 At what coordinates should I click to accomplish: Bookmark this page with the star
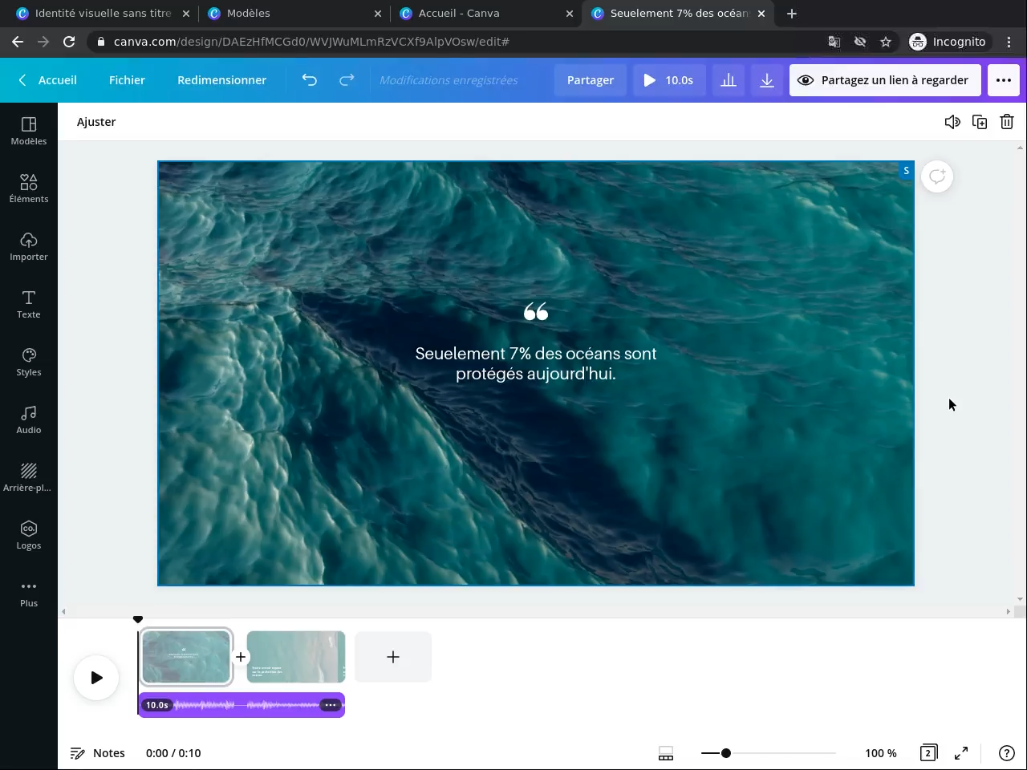pyautogui.click(x=886, y=42)
